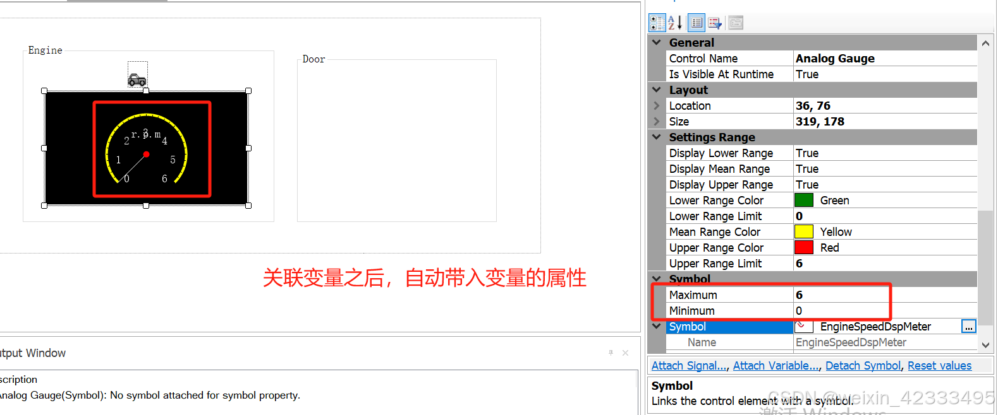
Task: Click the Detach Symbol link
Action: click(863, 365)
